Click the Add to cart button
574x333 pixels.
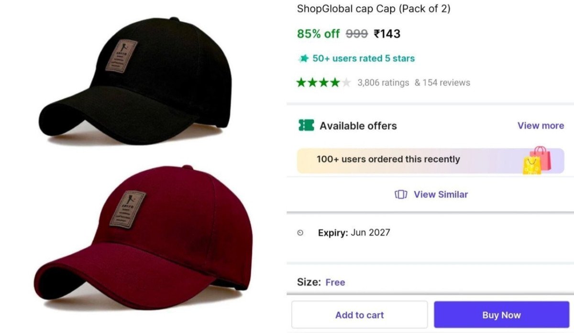359,314
